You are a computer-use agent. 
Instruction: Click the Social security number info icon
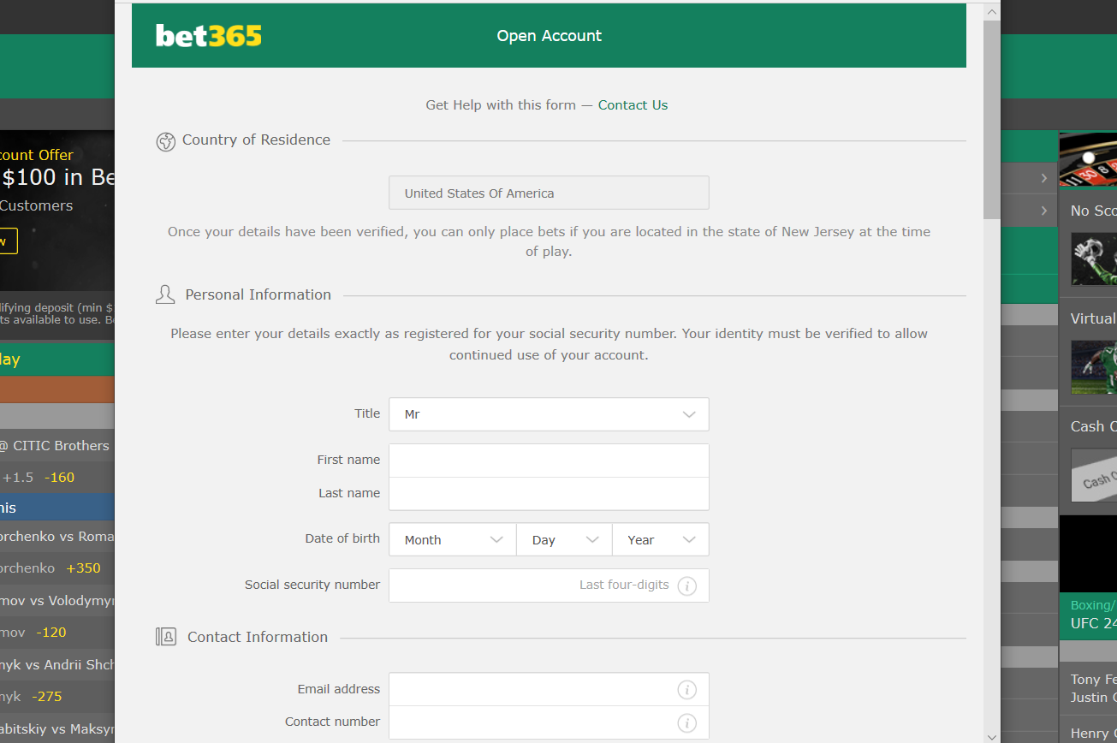coord(686,586)
